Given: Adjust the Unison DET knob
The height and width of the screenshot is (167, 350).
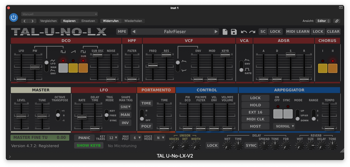Looking at the screenshot, I should click(x=185, y=146).
